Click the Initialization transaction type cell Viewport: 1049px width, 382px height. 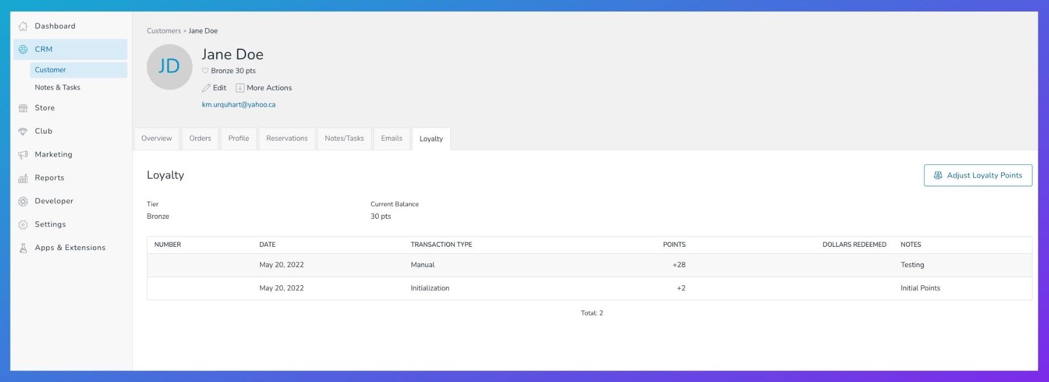430,288
